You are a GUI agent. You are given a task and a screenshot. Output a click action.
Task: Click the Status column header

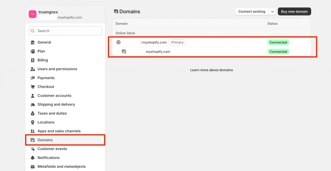[272, 24]
